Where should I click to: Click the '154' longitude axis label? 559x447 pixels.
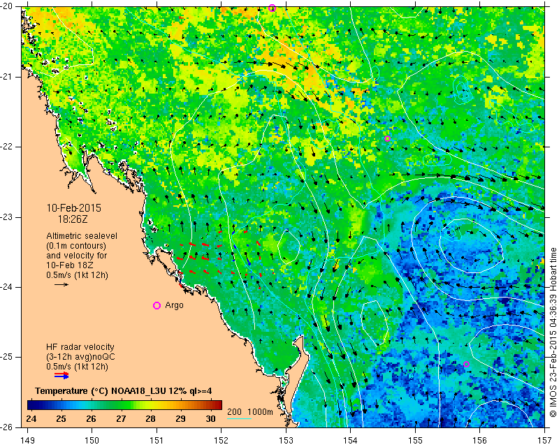coord(351,441)
